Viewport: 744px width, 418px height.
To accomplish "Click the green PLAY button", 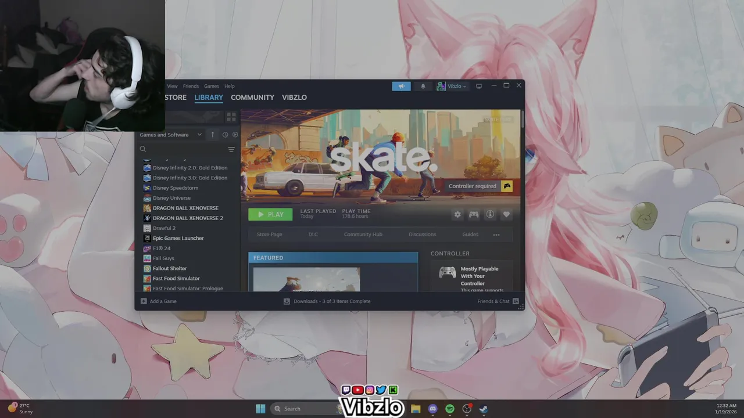I will (270, 214).
